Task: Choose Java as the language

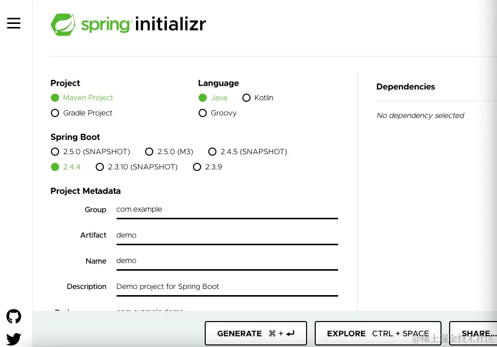Action: tap(213, 98)
